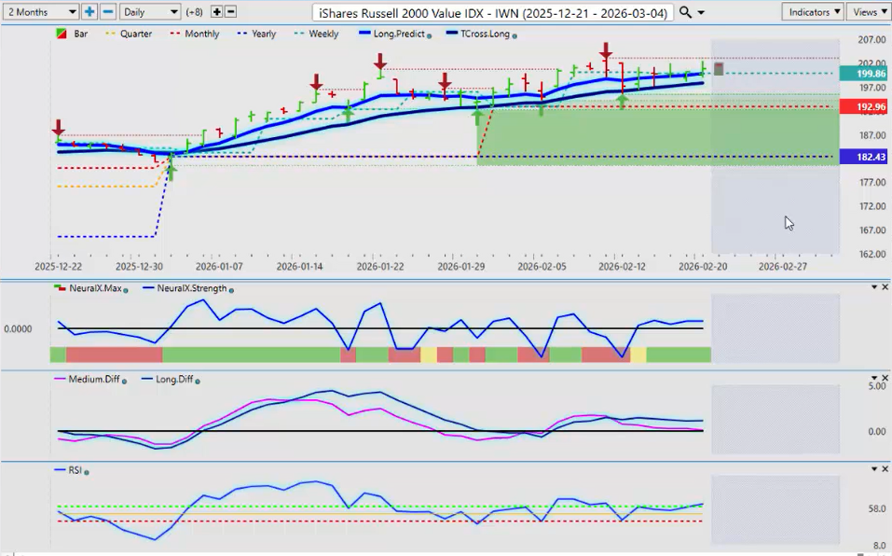Image resolution: width=892 pixels, height=556 pixels.
Task: Open the Indicators menu
Action: (813, 12)
